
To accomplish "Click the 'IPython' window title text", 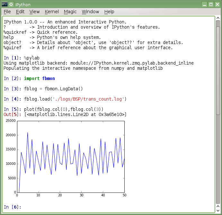I will [x=23, y=5].
